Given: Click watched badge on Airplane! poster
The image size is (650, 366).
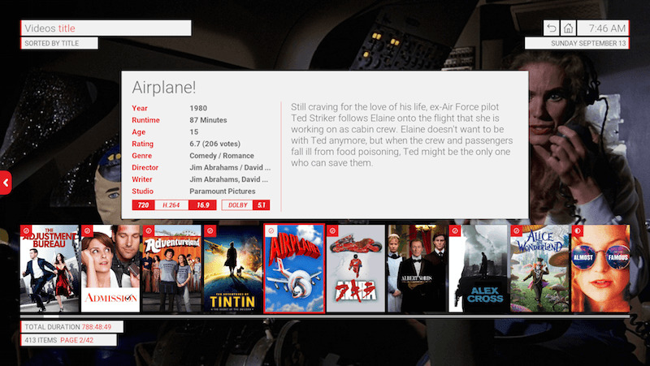Looking at the screenshot, I should click(x=271, y=230).
